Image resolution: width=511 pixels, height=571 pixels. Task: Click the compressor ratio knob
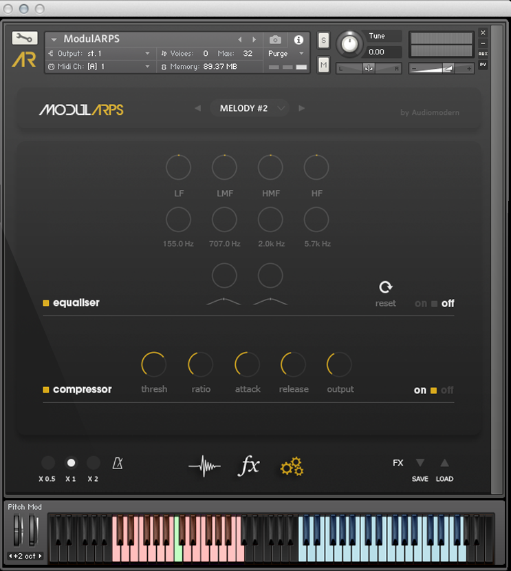point(200,364)
